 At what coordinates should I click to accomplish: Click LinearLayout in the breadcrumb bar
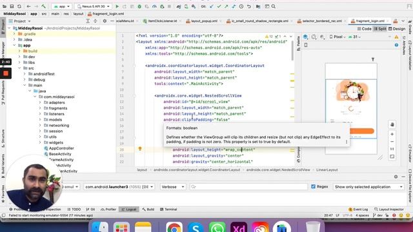pos(327,170)
